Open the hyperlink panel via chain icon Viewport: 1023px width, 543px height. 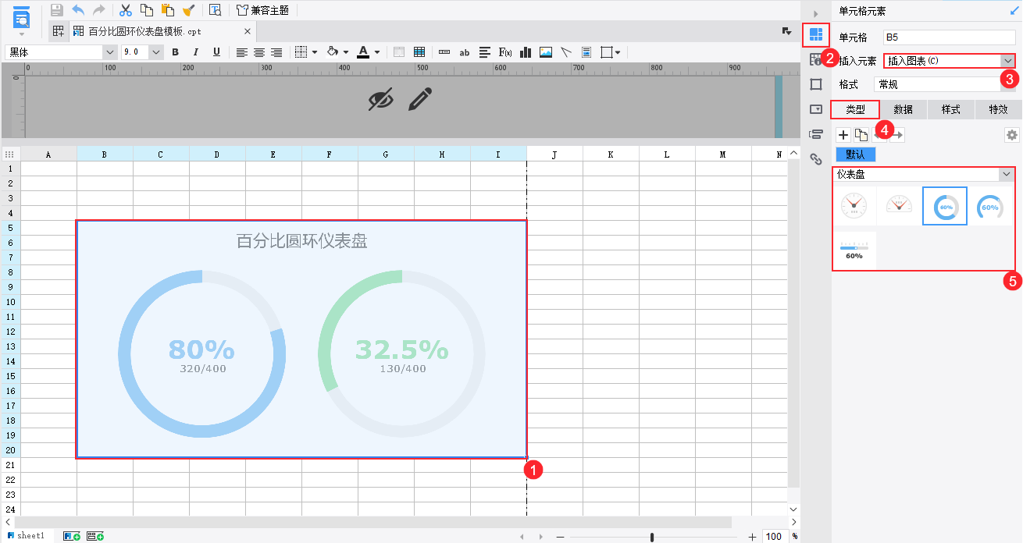point(816,159)
